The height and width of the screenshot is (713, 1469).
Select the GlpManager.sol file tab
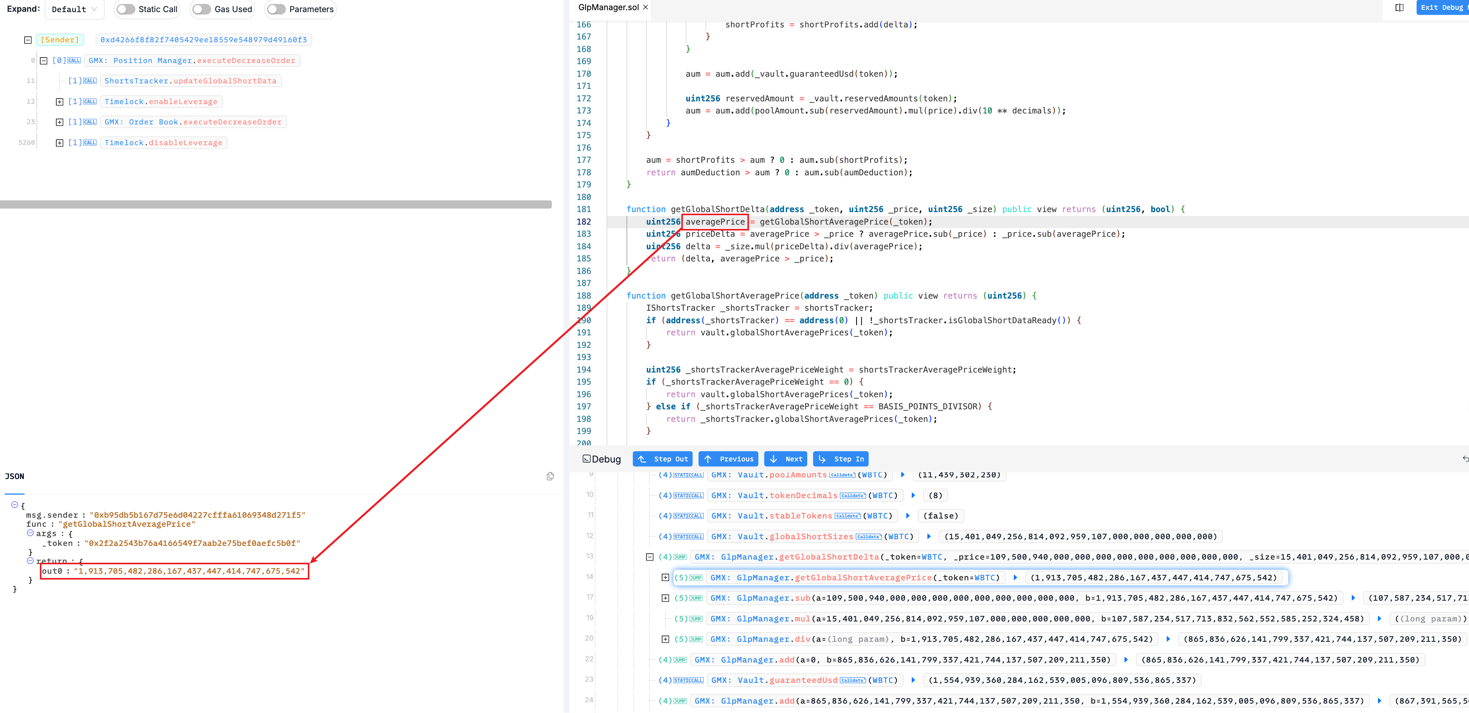coord(608,7)
